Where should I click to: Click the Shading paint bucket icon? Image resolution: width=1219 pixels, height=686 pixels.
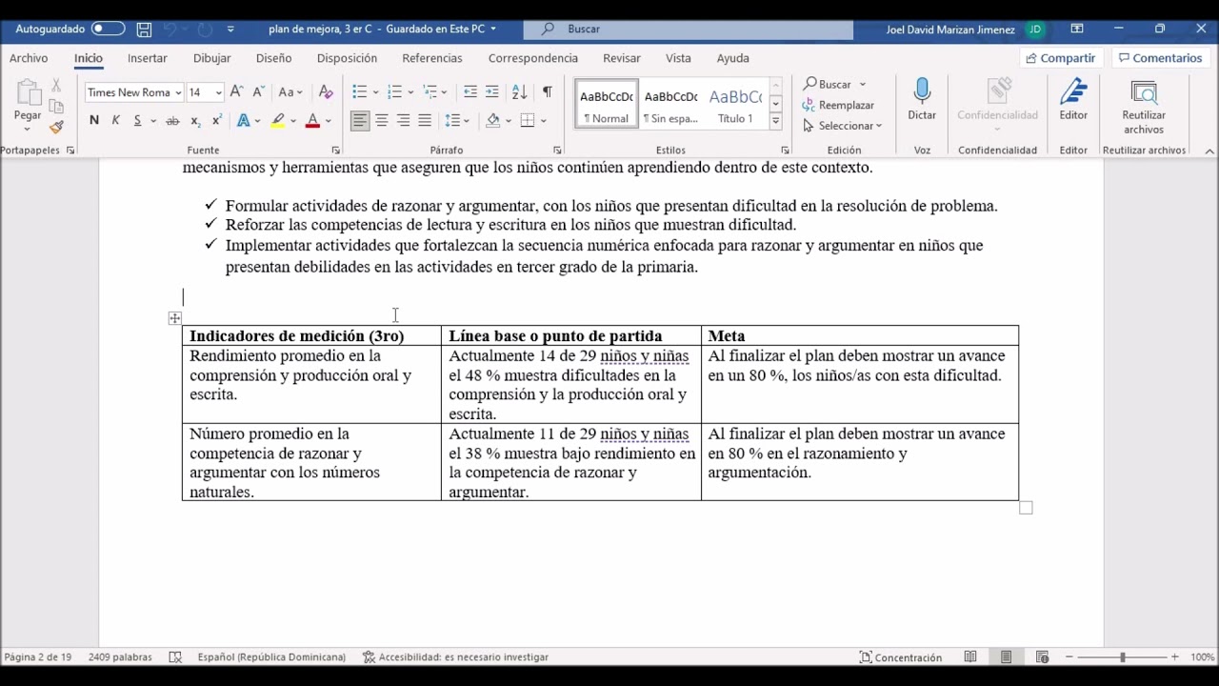492,120
